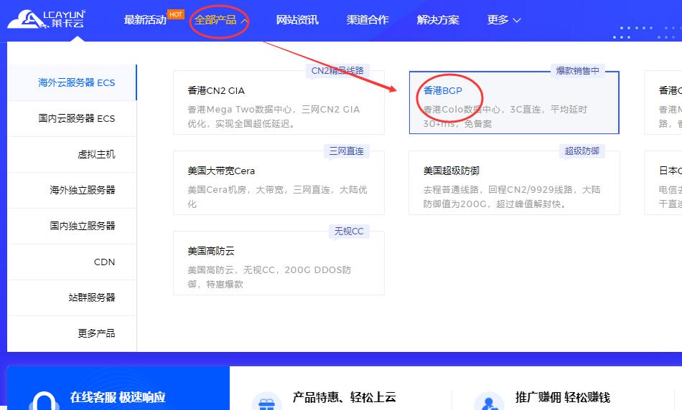
Task: Click the 无视CC tag label
Action: 348,231
